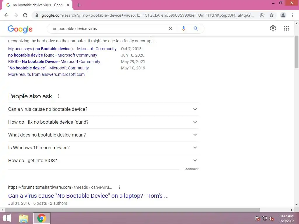
Task: Click the Google search text field
Action: pyautogui.click(x=109, y=29)
